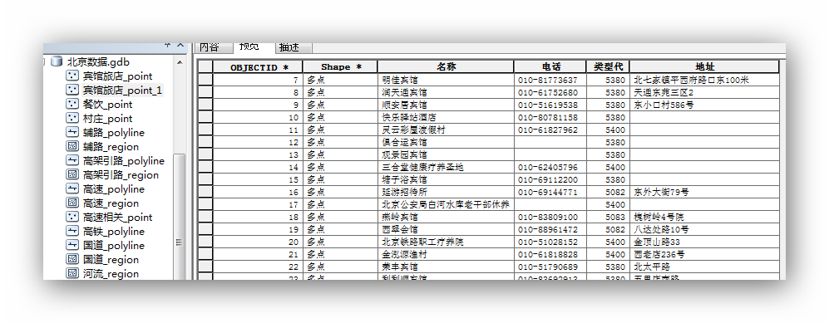Click polygon icon beside 高架引路_region

[72, 175]
